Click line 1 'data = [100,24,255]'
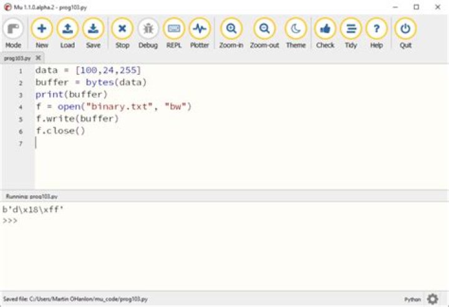 point(88,71)
